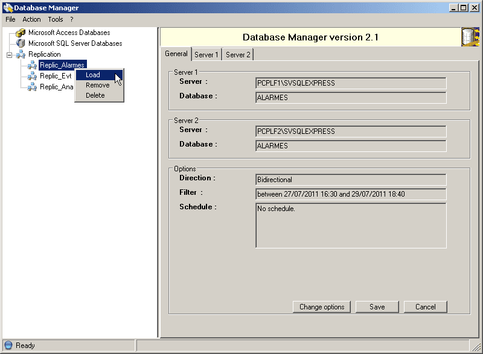Viewport: 483px width, 354px height.
Task: Click the Filter date range field
Action: click(x=351, y=194)
